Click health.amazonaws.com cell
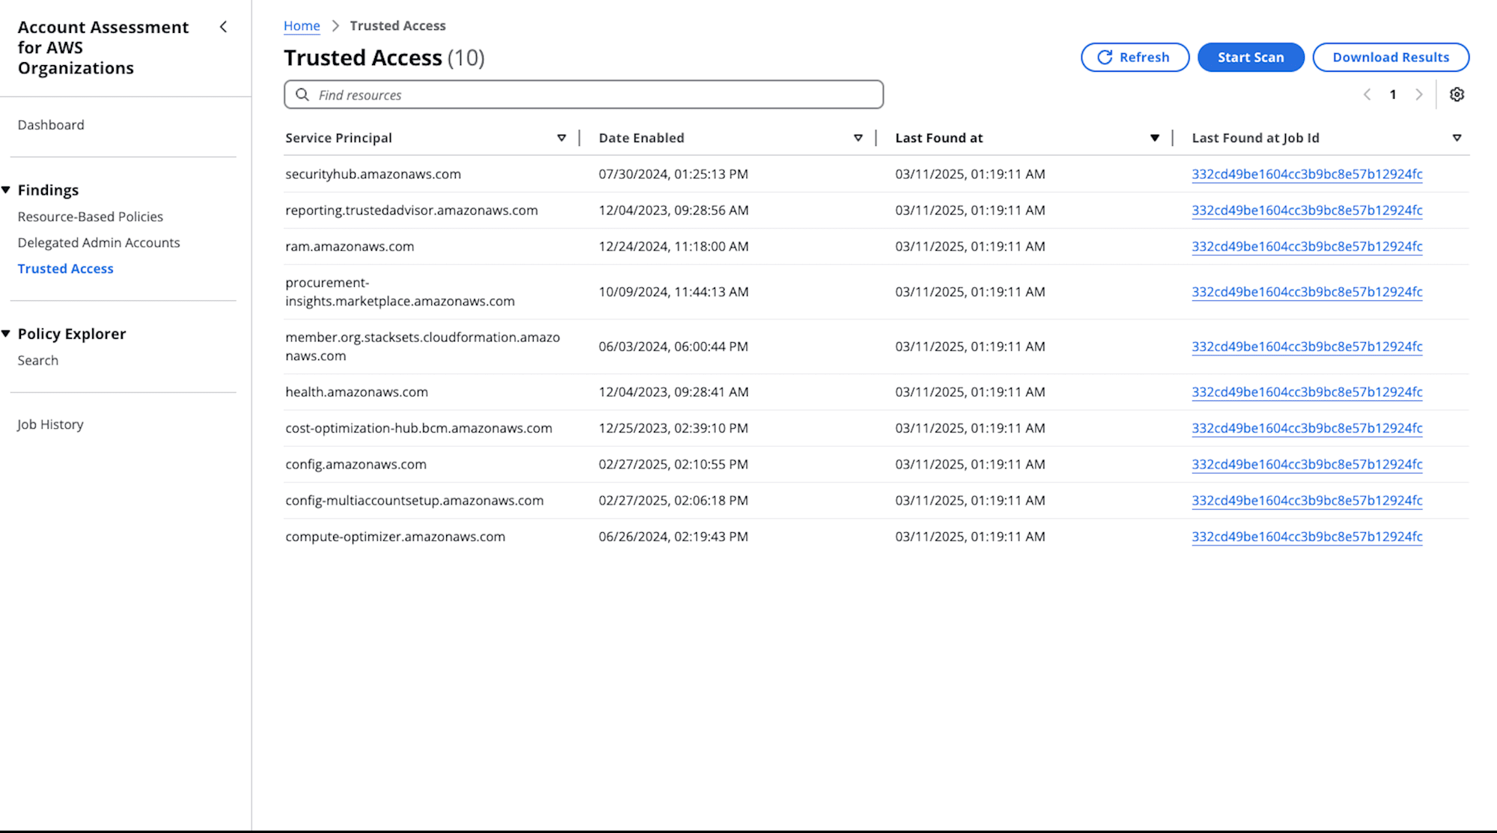 [356, 392]
